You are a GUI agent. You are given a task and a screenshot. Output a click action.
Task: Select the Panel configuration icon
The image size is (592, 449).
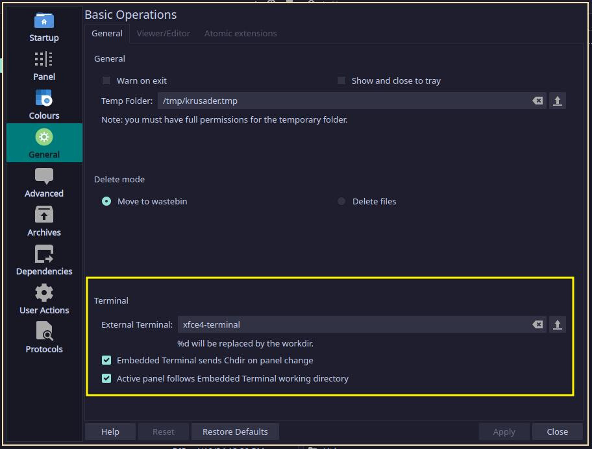(44, 66)
